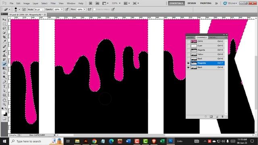Switch to the Essentials workspace
Viewport: 258px width, 145px height.
pyautogui.click(x=176, y=3)
